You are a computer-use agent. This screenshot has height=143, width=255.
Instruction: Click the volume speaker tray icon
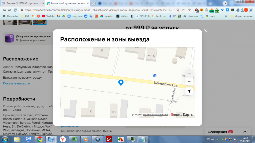(x=235, y=139)
